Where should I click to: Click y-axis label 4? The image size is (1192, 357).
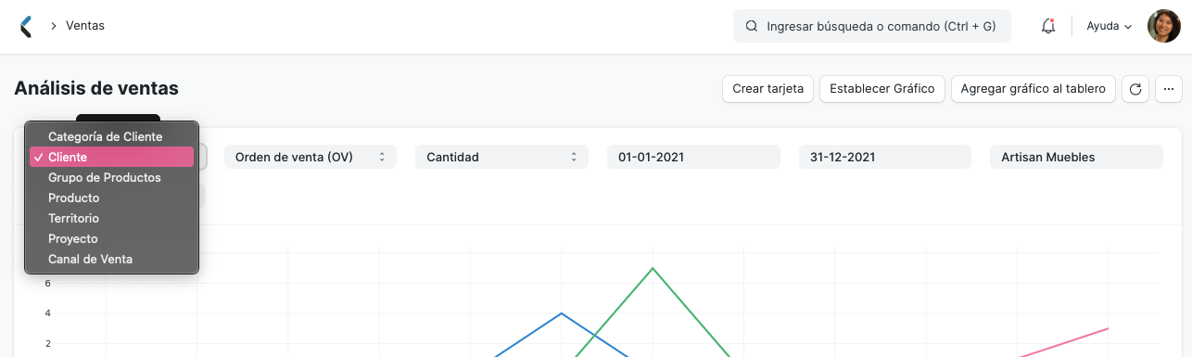tap(47, 313)
